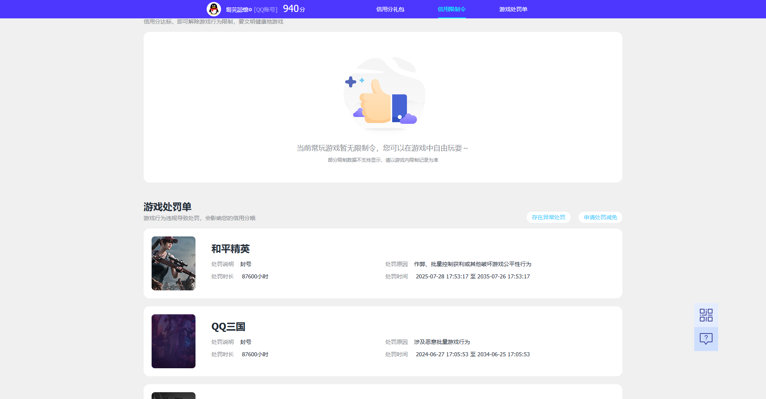The width and height of the screenshot is (766, 399).
Task: Click the thumbs-up illustration graphic
Action: [382, 96]
